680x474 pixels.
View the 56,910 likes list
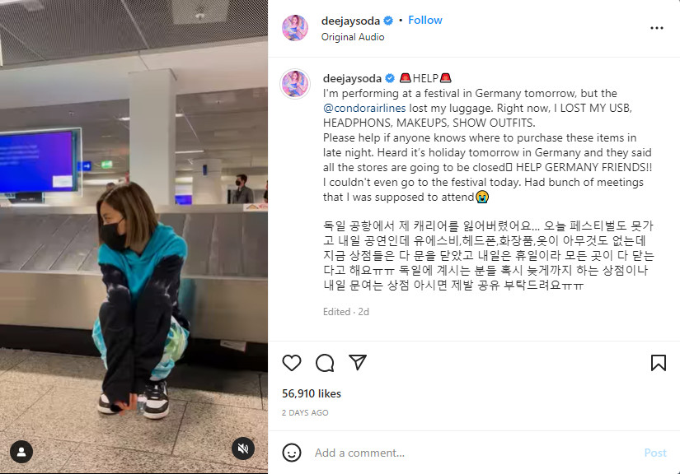(x=312, y=393)
